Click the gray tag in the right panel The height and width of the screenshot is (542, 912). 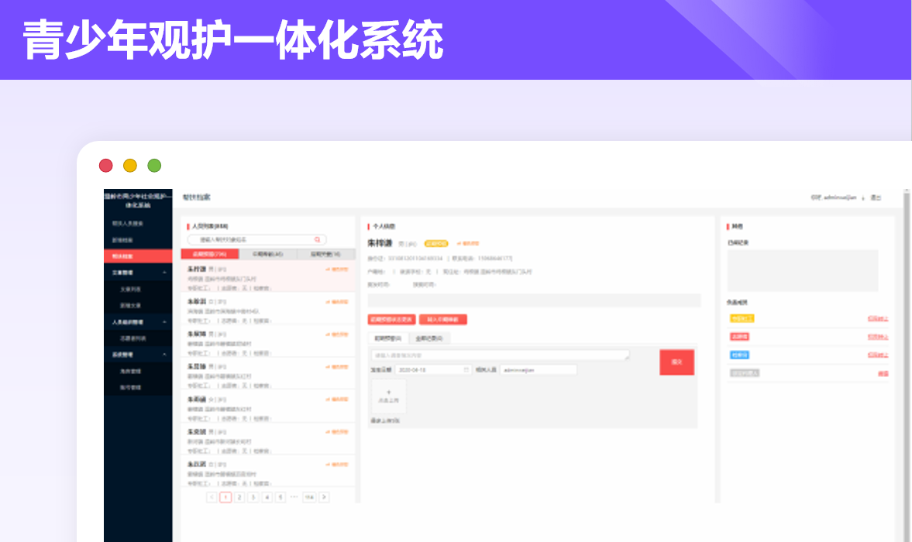coord(745,373)
